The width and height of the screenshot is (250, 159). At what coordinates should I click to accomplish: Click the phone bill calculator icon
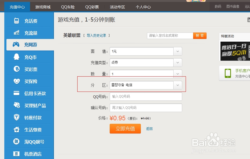[x=16, y=21]
